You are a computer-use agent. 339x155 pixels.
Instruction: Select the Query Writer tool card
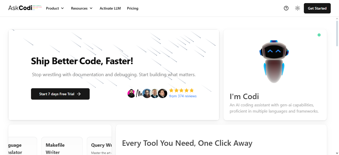click(x=99, y=146)
